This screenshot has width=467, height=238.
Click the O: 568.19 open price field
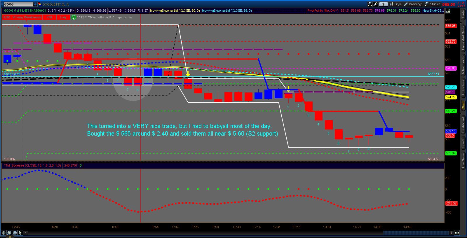coord(83,11)
